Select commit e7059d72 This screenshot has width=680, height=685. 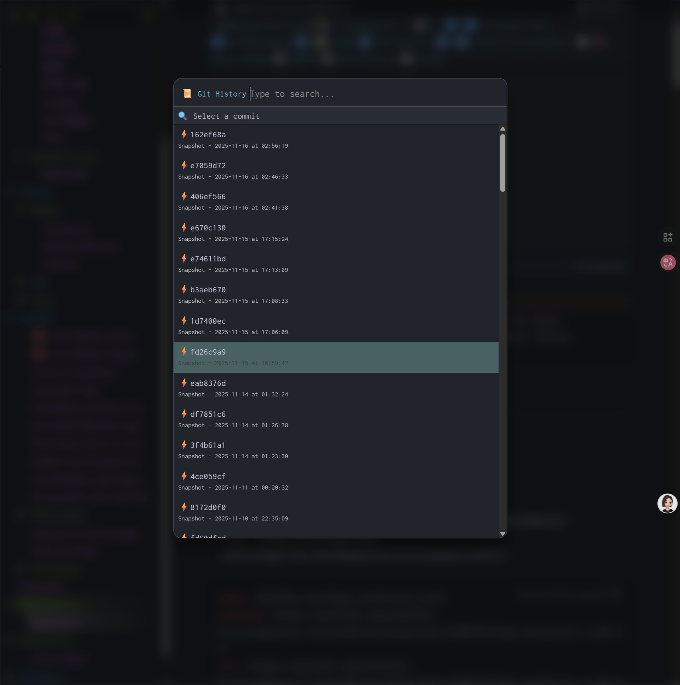[x=208, y=166]
